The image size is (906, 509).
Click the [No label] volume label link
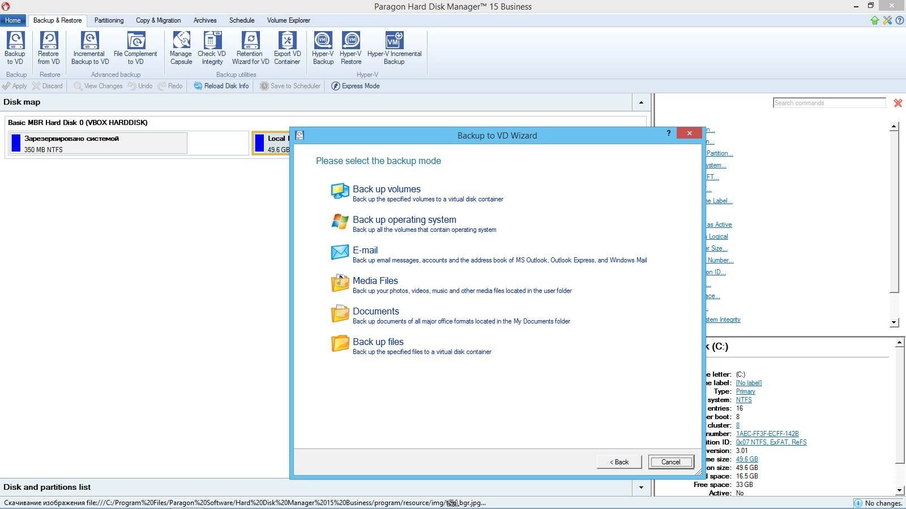749,383
